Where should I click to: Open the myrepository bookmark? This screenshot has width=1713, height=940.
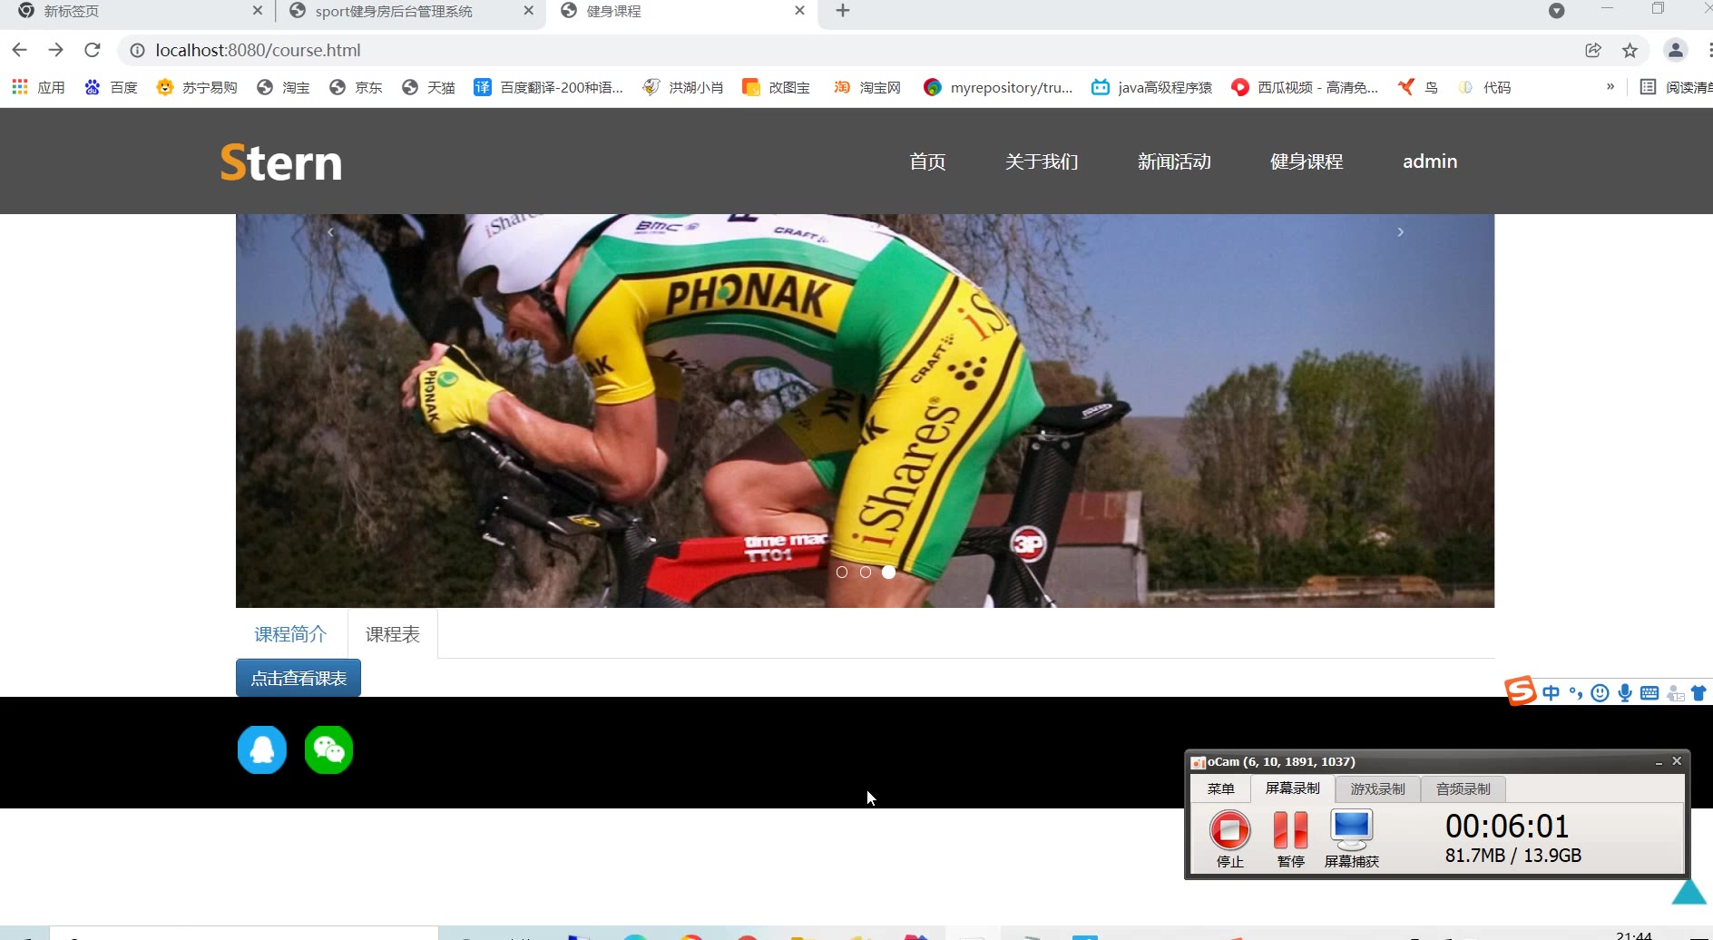click(998, 87)
